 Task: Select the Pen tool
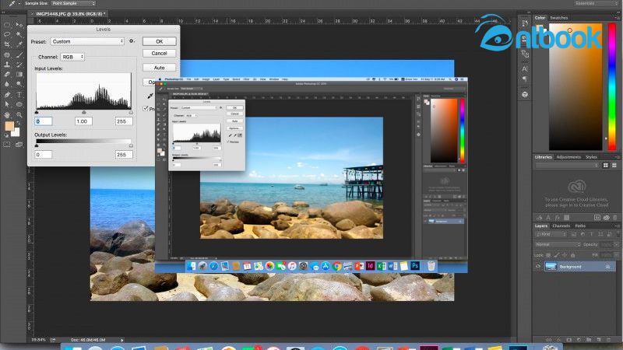coord(7,94)
